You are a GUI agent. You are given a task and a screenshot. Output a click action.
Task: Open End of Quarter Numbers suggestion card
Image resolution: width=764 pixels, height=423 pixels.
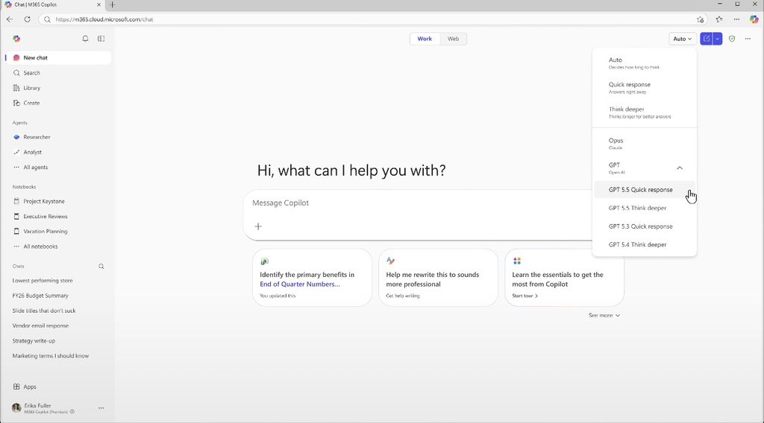click(x=313, y=278)
